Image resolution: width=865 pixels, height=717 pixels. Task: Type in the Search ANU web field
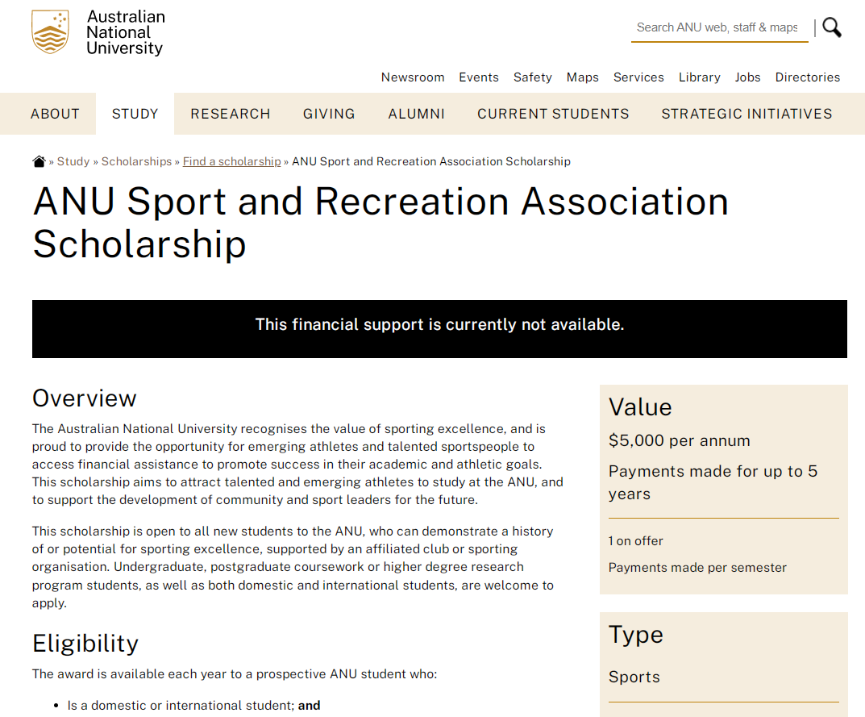point(717,27)
